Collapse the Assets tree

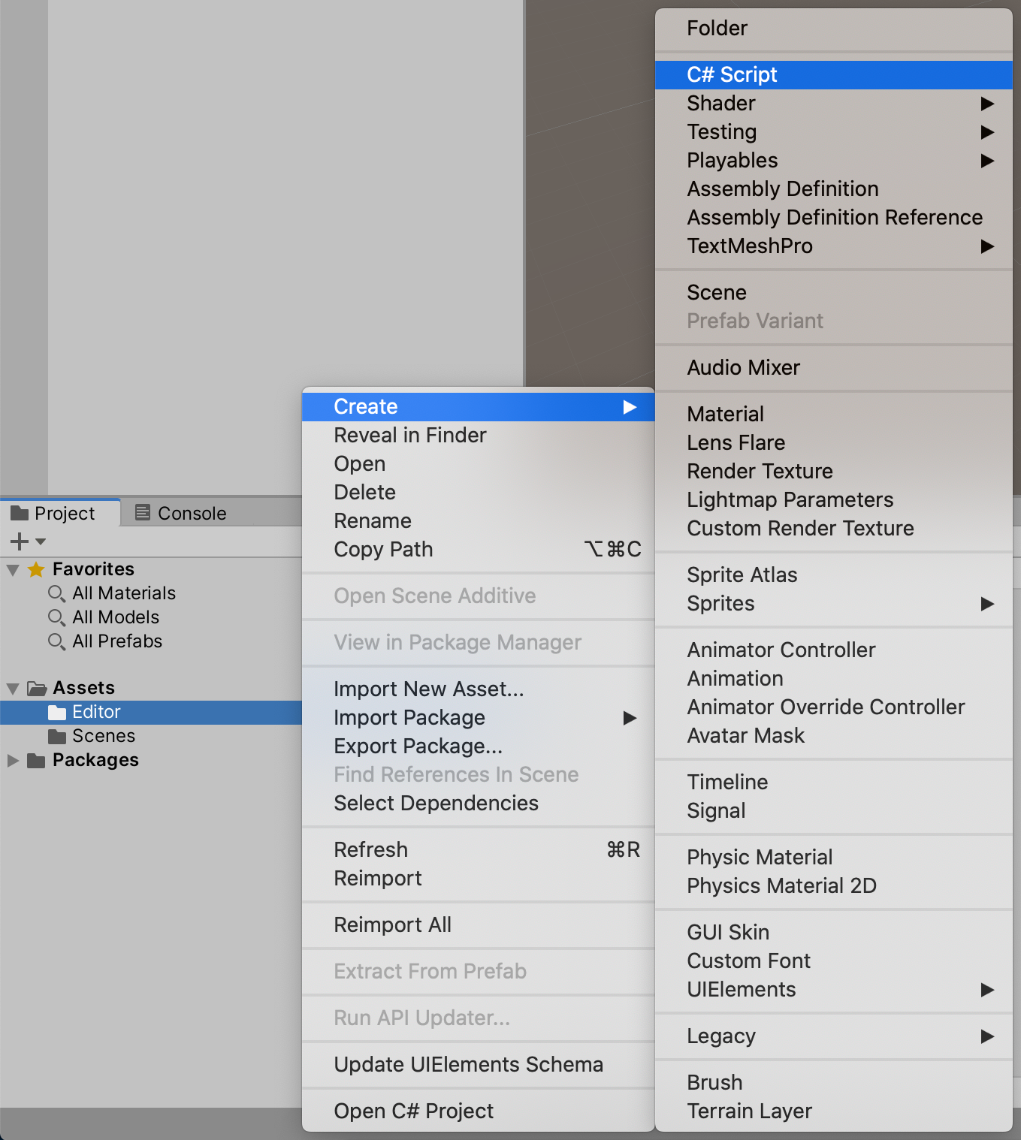pos(12,688)
